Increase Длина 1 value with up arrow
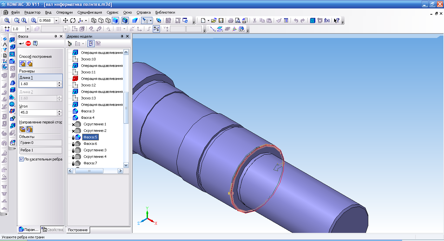444x241 pixels. point(59,82)
